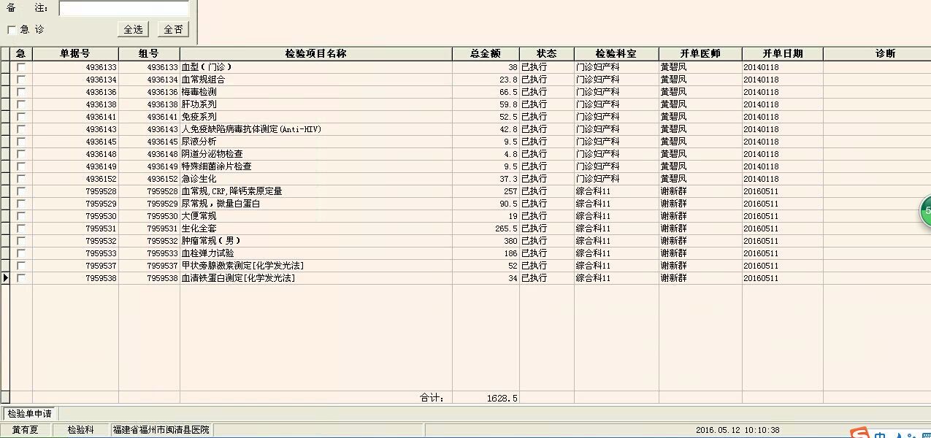
Task: Click the amount 265.5 cell
Action: pos(486,228)
